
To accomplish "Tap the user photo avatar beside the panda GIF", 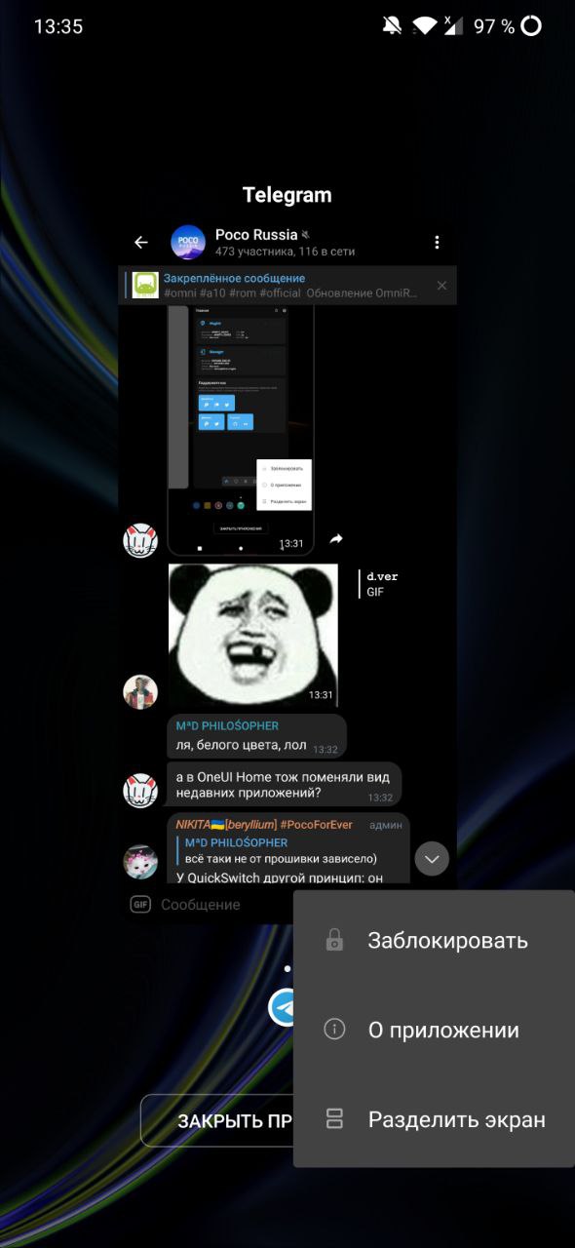I will coord(140,691).
